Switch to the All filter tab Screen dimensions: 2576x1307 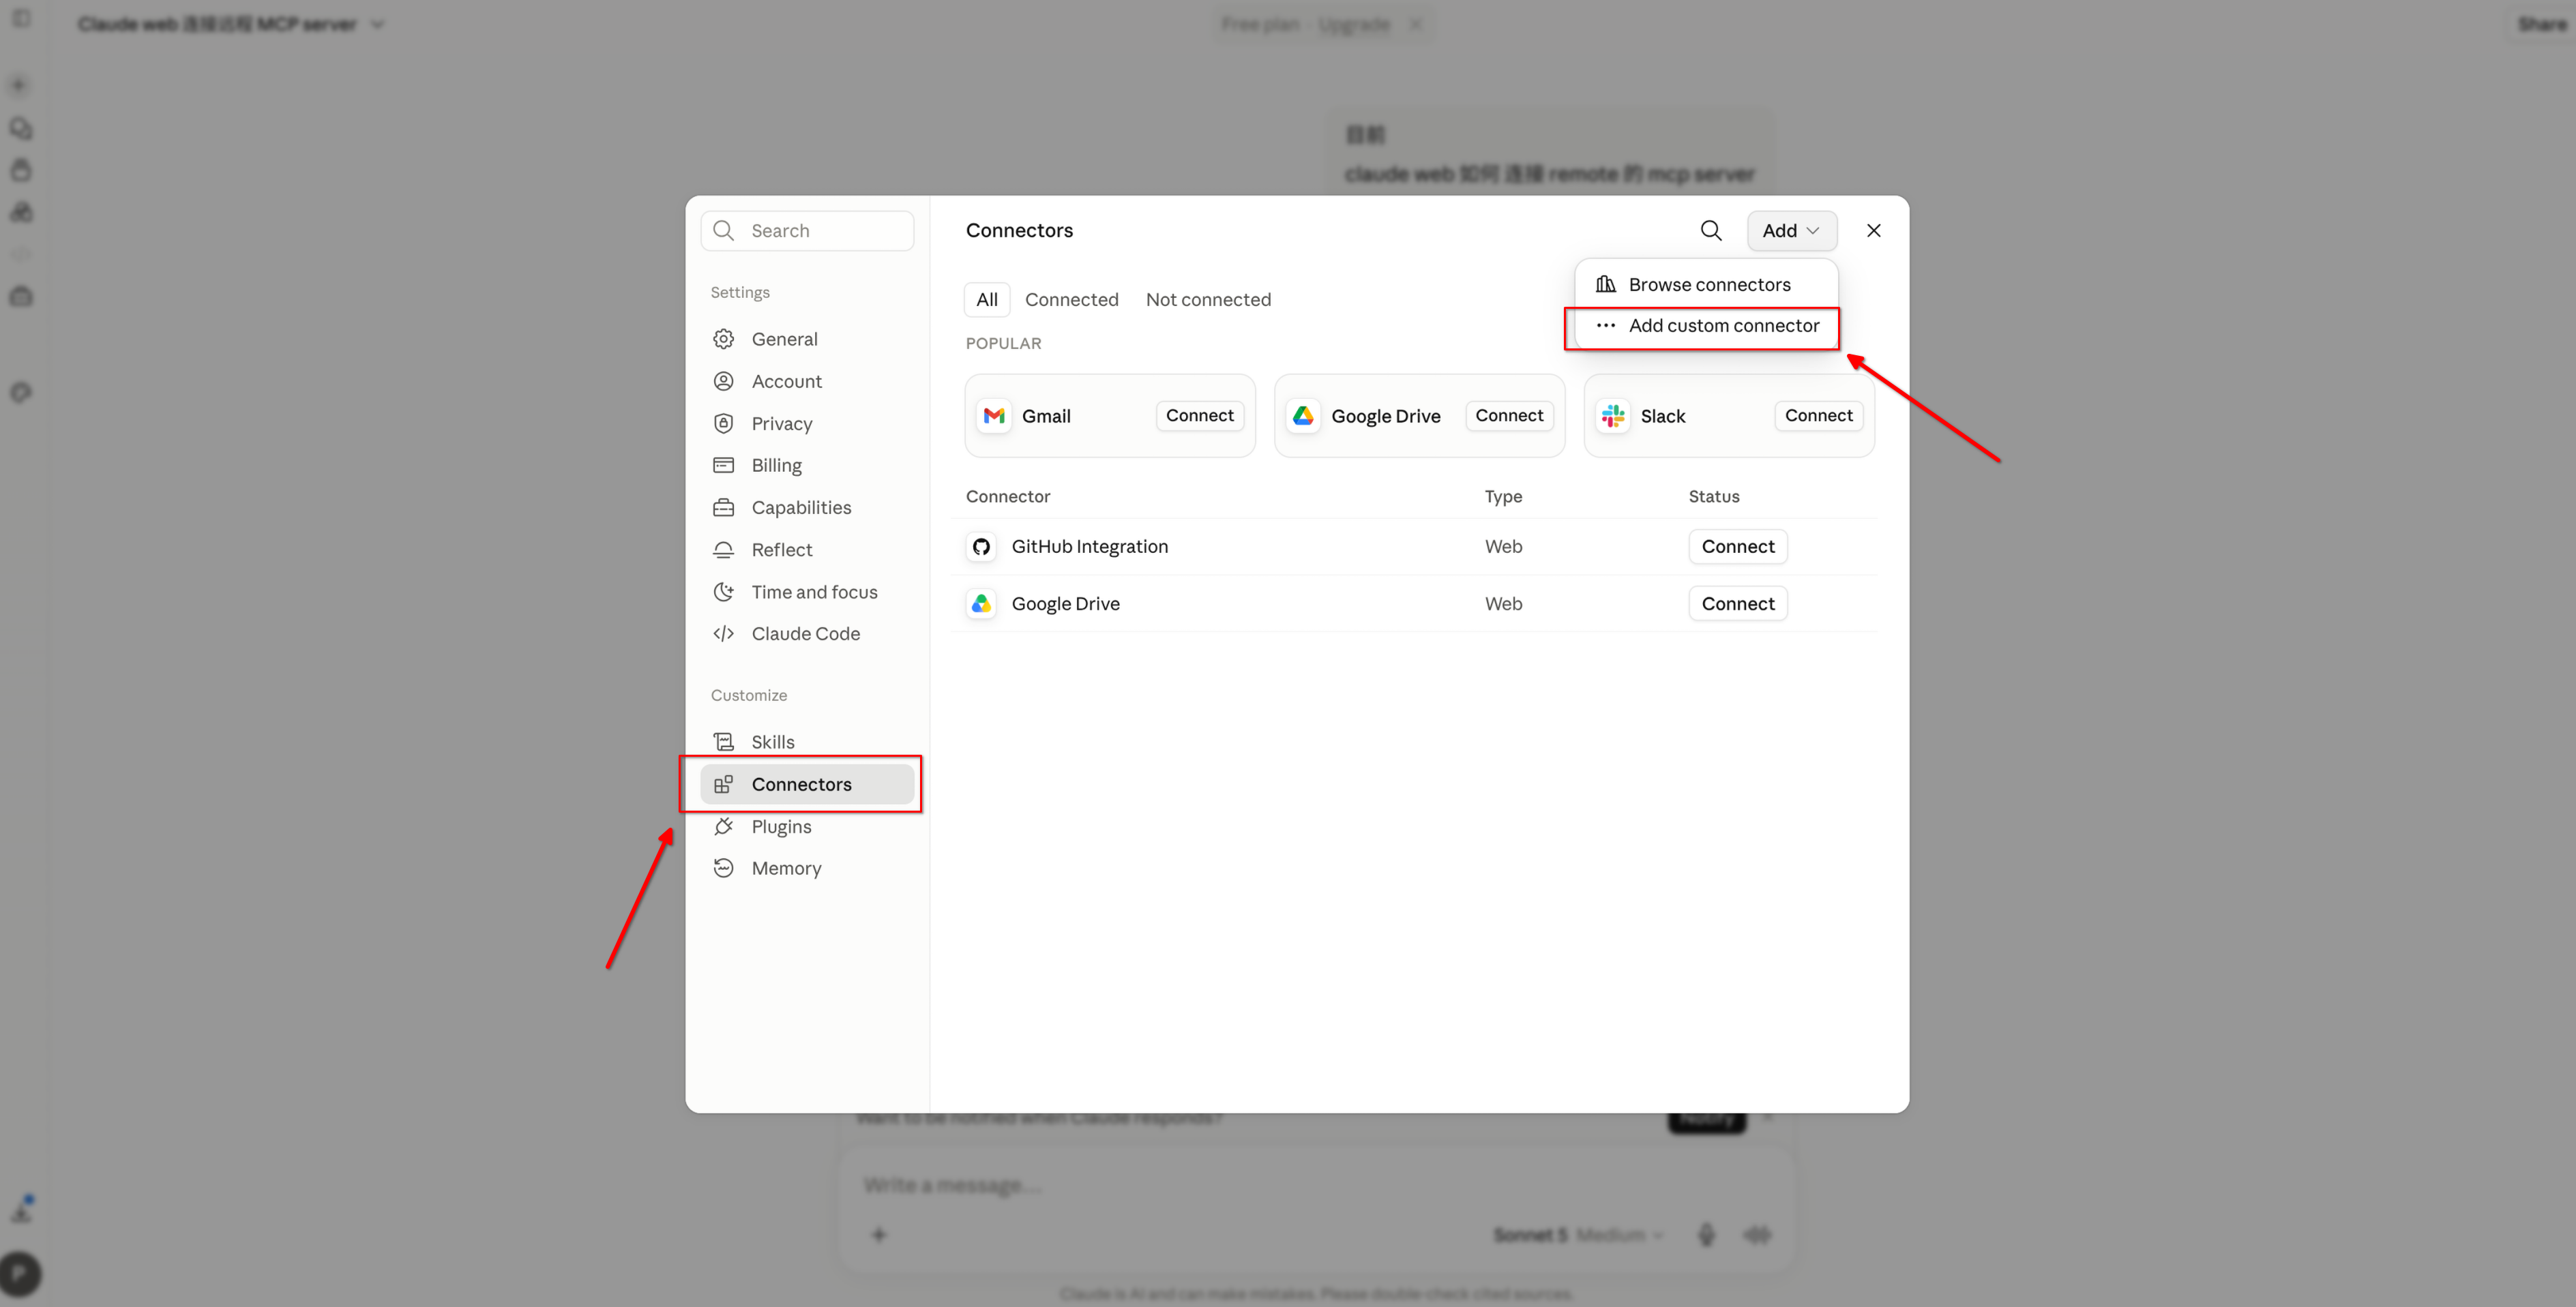point(987,300)
